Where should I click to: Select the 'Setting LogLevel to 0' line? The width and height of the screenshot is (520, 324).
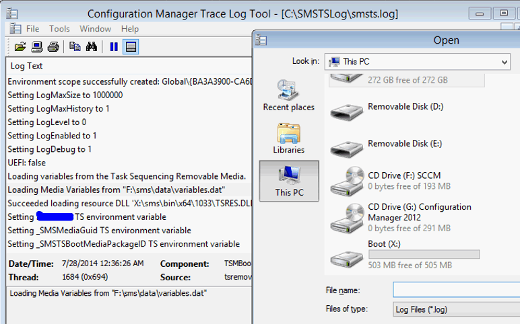tap(129, 122)
